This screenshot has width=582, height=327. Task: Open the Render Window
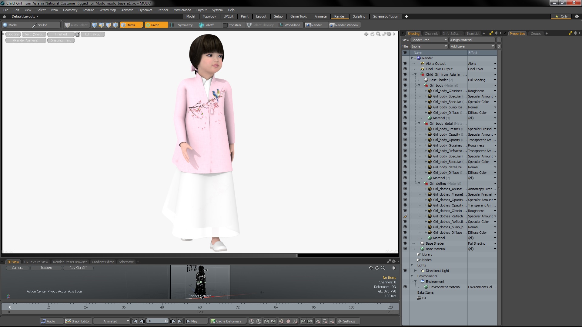[344, 25]
